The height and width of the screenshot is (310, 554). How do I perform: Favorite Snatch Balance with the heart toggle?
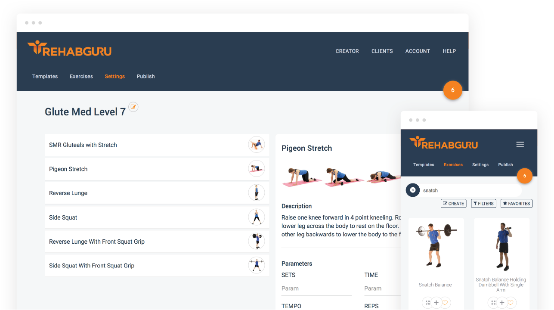tap(445, 303)
